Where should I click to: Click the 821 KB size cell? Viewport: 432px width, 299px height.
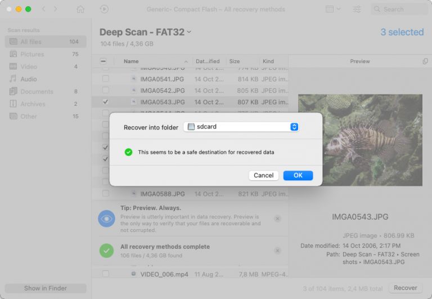tap(248, 194)
